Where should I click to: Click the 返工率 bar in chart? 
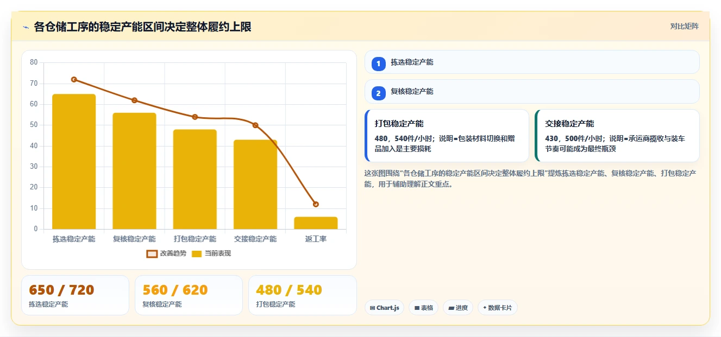[316, 223]
